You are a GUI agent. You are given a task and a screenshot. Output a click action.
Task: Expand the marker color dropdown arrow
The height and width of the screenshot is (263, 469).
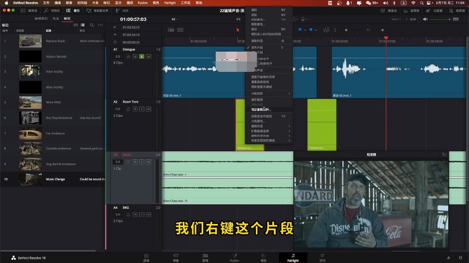316,30
